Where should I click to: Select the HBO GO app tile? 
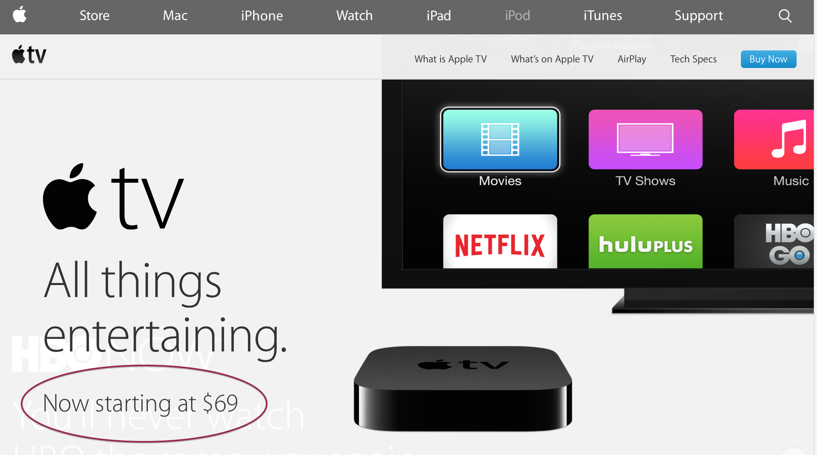coord(774,241)
